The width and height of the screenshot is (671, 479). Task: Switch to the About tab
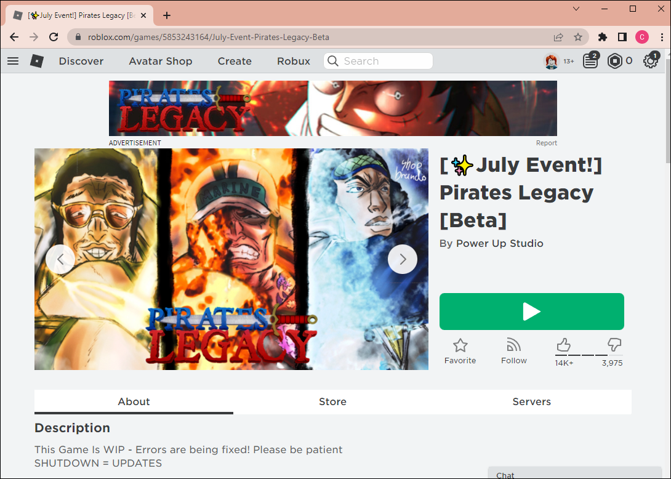[134, 401]
